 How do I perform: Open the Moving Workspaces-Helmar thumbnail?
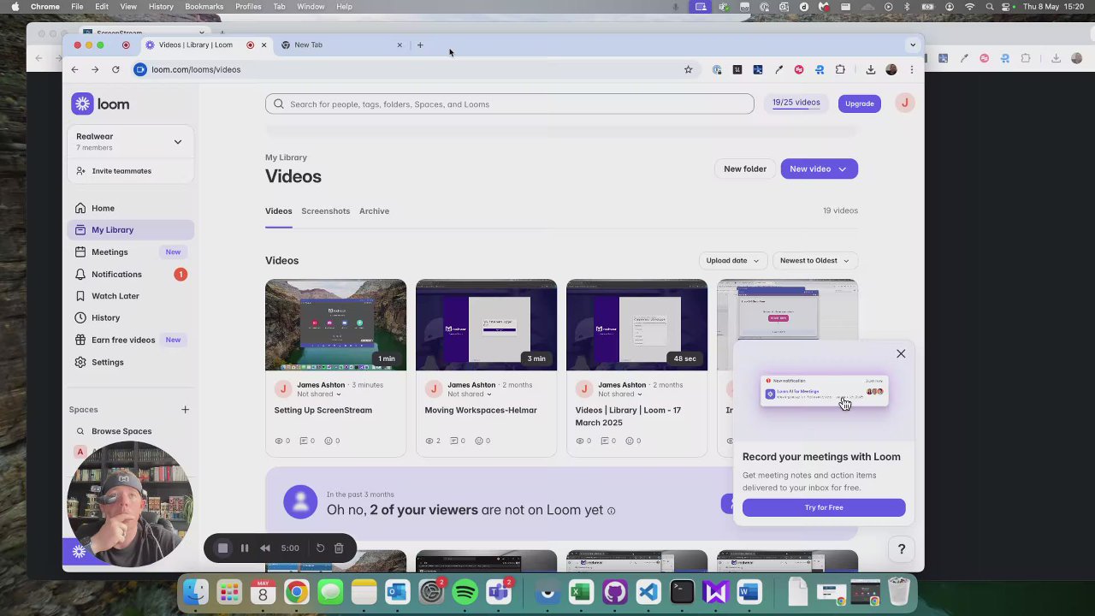pos(486,325)
